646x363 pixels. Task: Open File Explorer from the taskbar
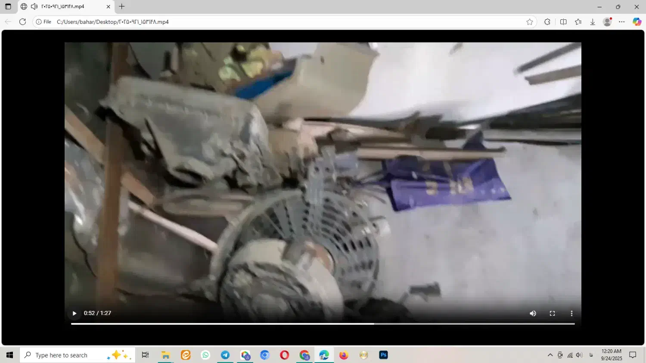165,355
